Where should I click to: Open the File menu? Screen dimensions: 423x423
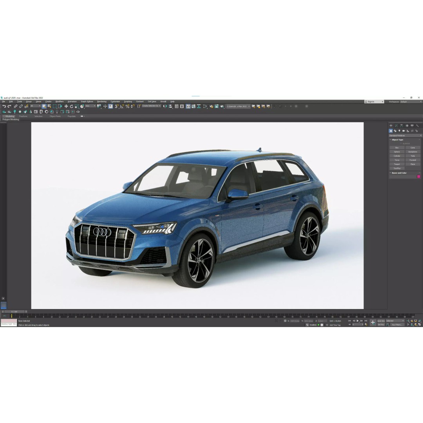click(x=4, y=102)
